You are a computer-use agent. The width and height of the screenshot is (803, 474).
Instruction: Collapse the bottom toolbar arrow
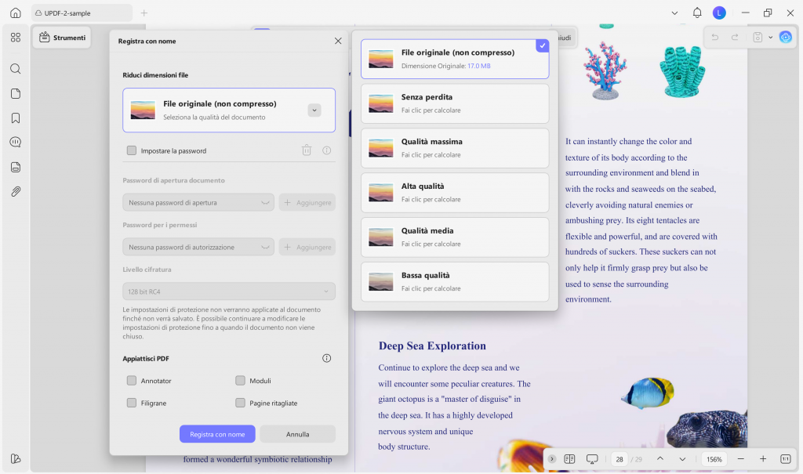551,459
